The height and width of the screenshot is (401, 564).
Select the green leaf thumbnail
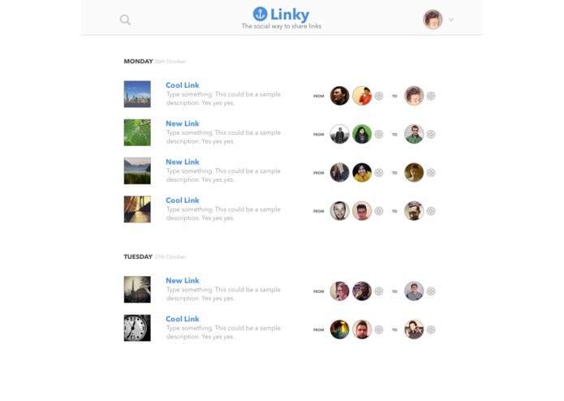[137, 132]
